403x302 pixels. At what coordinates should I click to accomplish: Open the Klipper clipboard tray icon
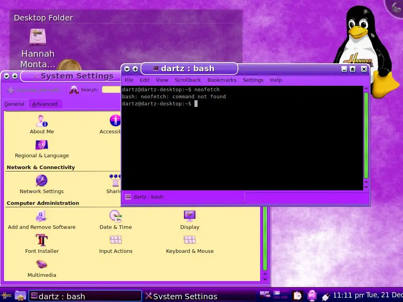298,296
